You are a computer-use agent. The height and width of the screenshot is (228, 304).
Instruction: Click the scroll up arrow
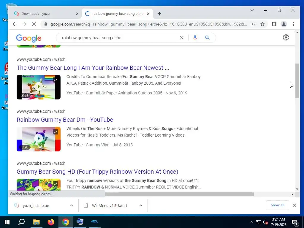click(297, 32)
